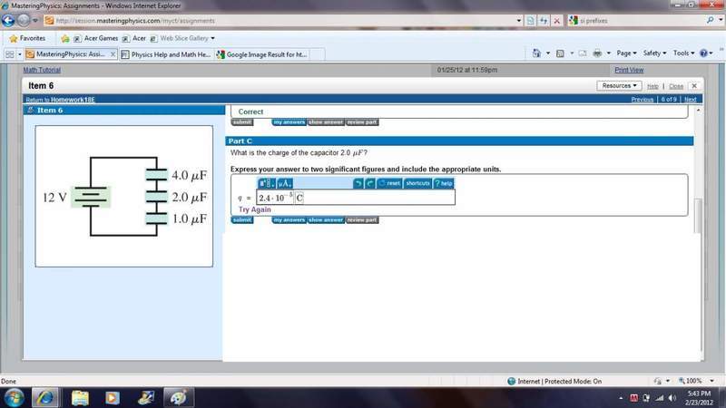Open the Safety menu
Viewport: 726px width, 408px height.
click(x=654, y=53)
